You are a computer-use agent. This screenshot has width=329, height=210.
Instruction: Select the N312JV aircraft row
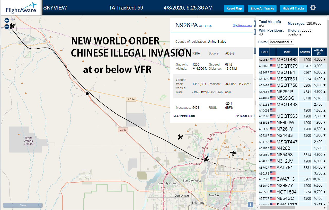pos(292,161)
